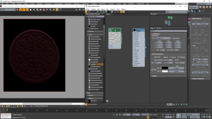Click the pan hand tool in Slate navigation
Viewport: 212px width, 119px height.
(x=174, y=104)
